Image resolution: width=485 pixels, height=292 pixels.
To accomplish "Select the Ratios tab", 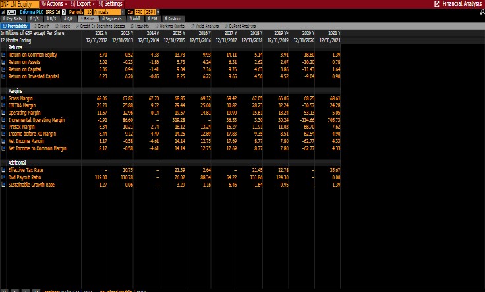I will click(88, 19).
